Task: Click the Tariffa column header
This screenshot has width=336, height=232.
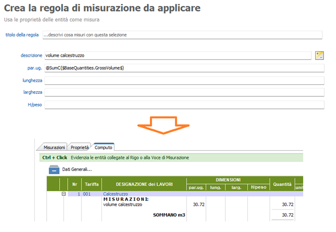Action: 92,184
